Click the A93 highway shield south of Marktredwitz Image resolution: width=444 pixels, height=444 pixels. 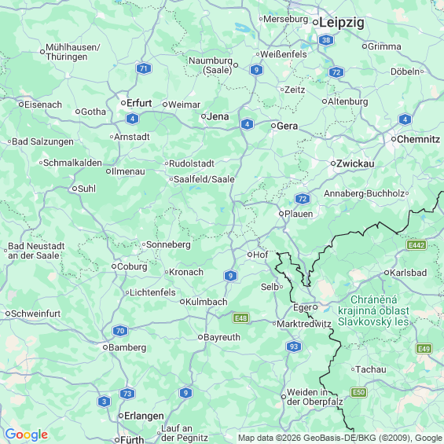[x=294, y=347]
